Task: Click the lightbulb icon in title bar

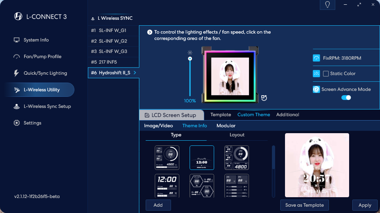Action: pyautogui.click(x=327, y=4)
